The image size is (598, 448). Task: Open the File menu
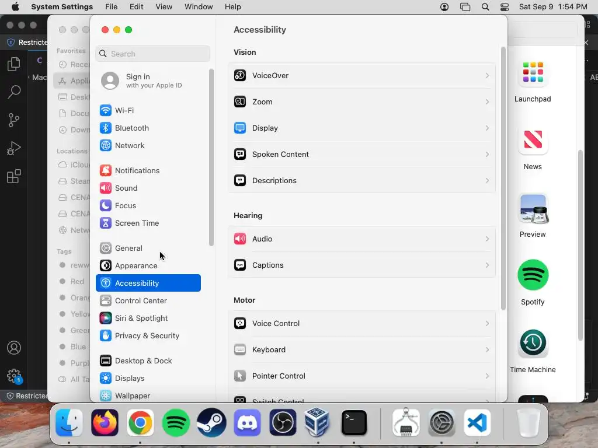112,7
